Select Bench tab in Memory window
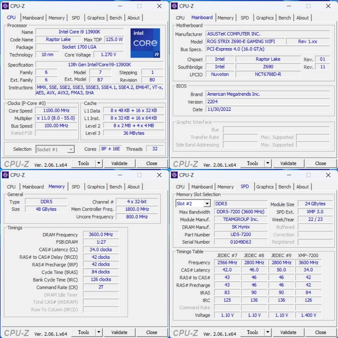Screen dimensions: 338x338 [116, 187]
